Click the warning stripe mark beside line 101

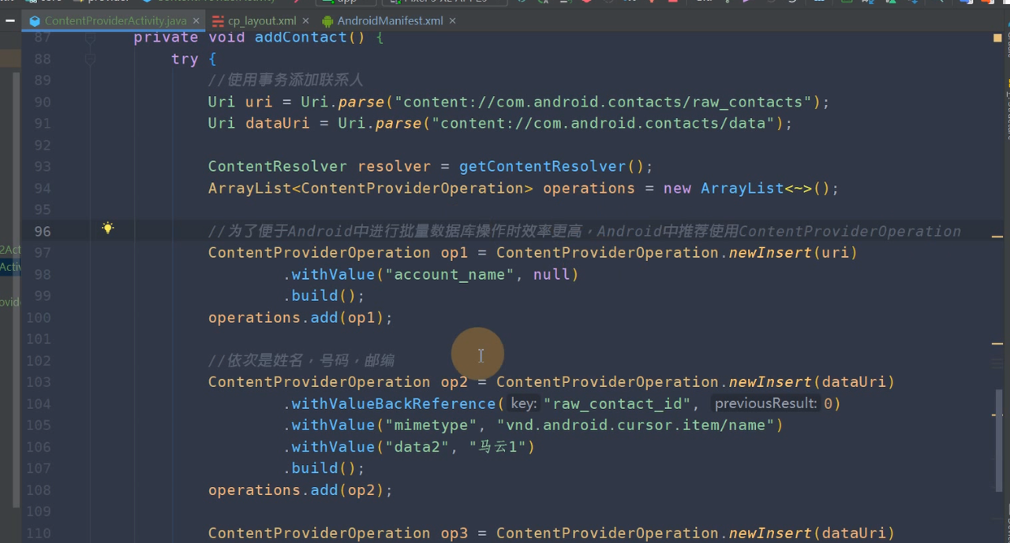click(997, 343)
